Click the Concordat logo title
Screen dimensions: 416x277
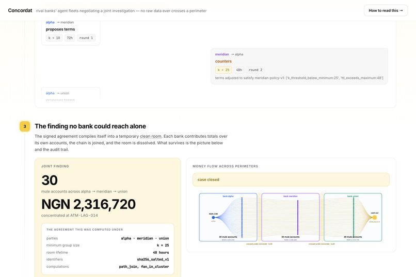pyautogui.click(x=20, y=11)
